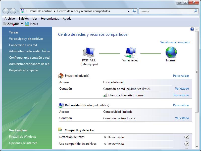Click the Varias redes network icon
Viewport: 201px width, 151px height.
tap(130, 53)
